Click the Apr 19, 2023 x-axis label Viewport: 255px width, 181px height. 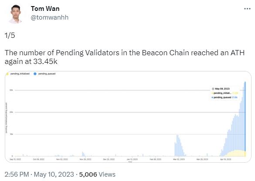pyautogui.click(x=225, y=159)
